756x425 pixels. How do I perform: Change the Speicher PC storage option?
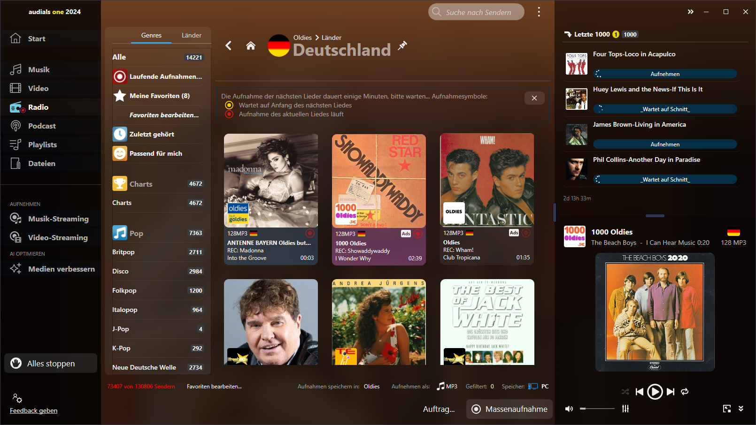(539, 386)
